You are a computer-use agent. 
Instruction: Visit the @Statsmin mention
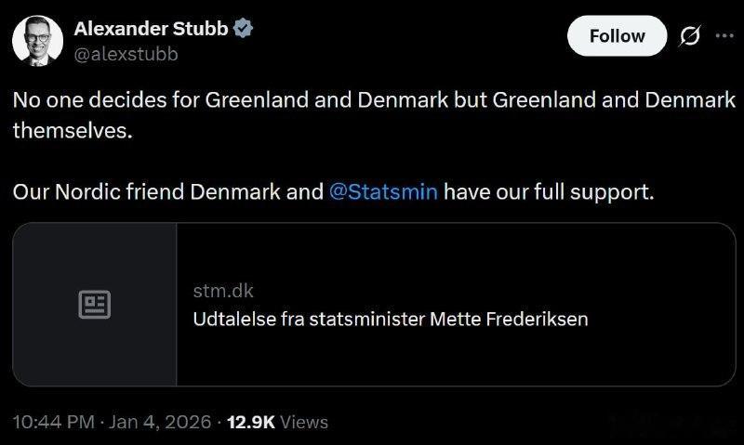383,192
